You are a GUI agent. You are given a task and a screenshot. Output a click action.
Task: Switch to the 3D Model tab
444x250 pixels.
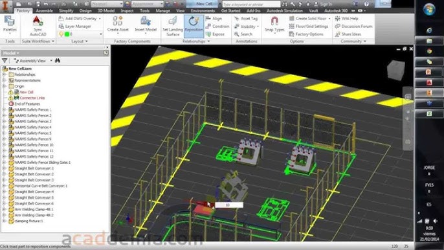[106, 11]
